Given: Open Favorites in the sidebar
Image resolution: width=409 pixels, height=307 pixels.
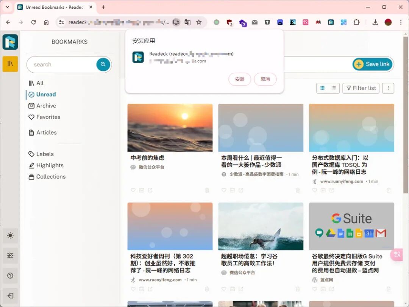Looking at the screenshot, I should [44, 117].
